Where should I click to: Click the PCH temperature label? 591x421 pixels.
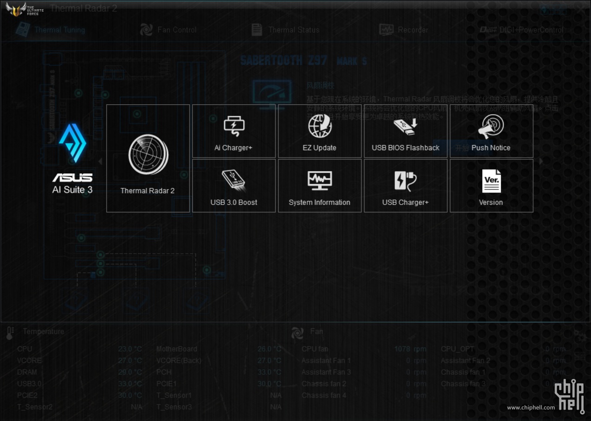164,372
